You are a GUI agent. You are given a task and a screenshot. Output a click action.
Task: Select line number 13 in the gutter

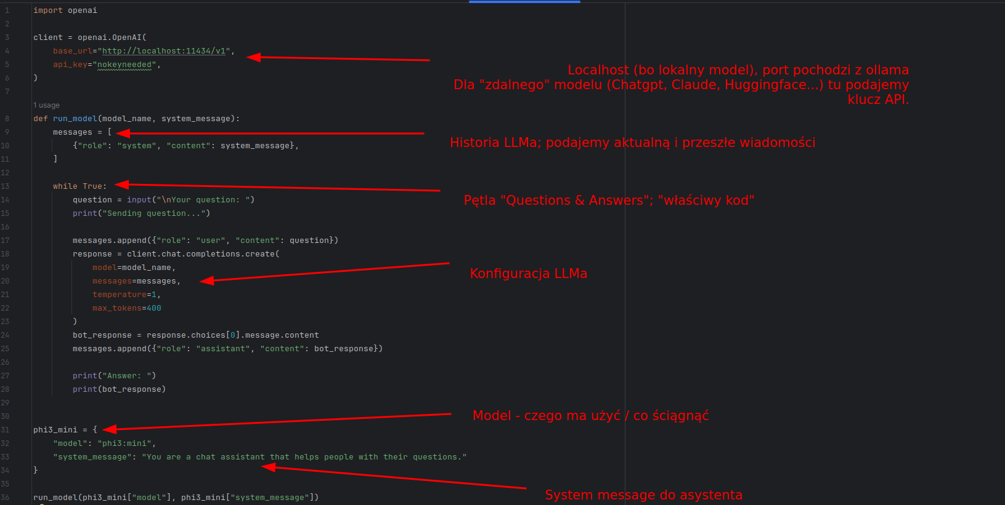pyautogui.click(x=6, y=186)
